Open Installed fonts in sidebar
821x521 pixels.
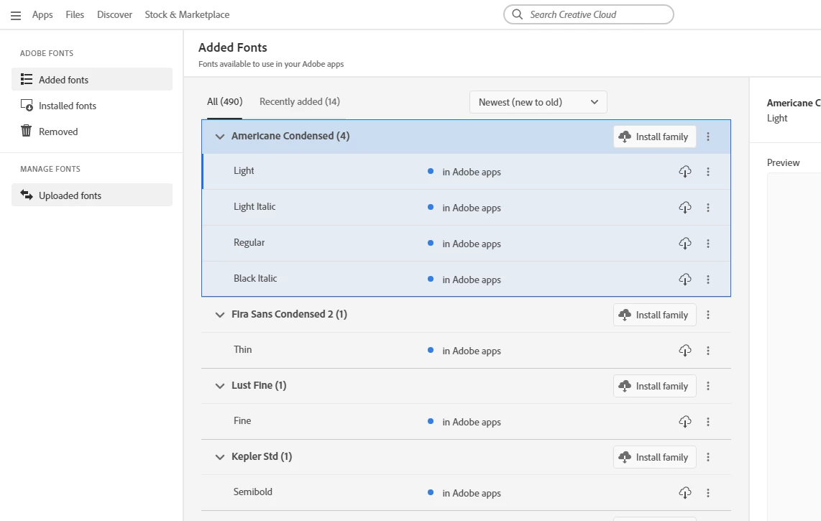68,106
